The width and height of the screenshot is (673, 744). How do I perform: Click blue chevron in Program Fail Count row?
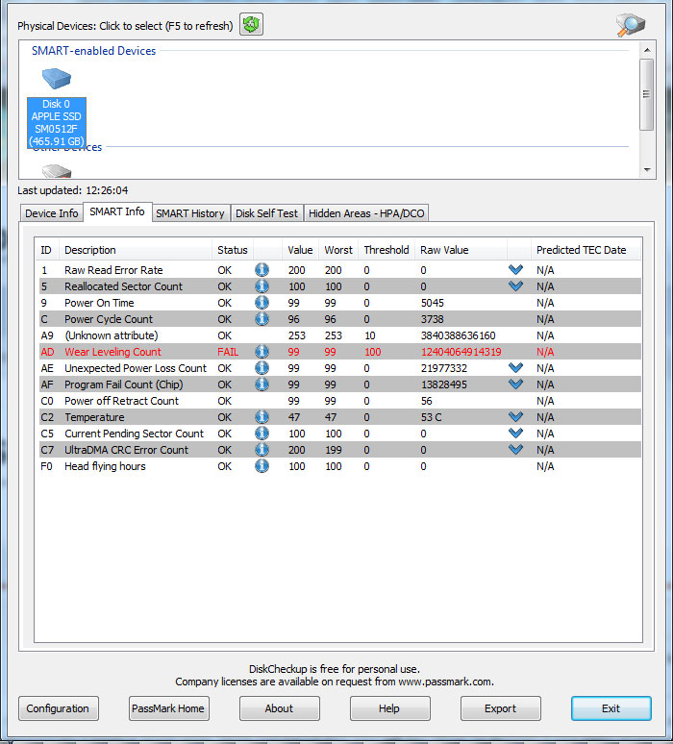coord(515,384)
